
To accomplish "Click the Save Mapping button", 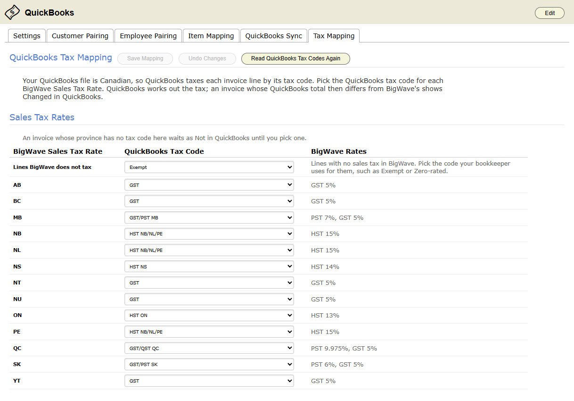I will [x=145, y=58].
